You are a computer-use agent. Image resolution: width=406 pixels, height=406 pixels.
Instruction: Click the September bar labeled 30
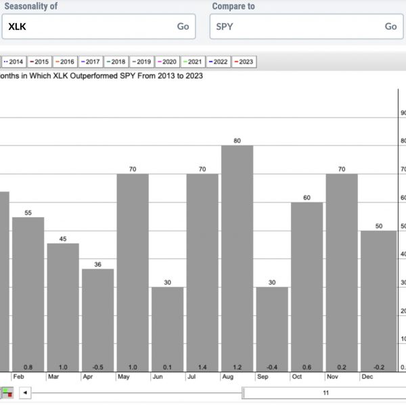click(x=272, y=330)
